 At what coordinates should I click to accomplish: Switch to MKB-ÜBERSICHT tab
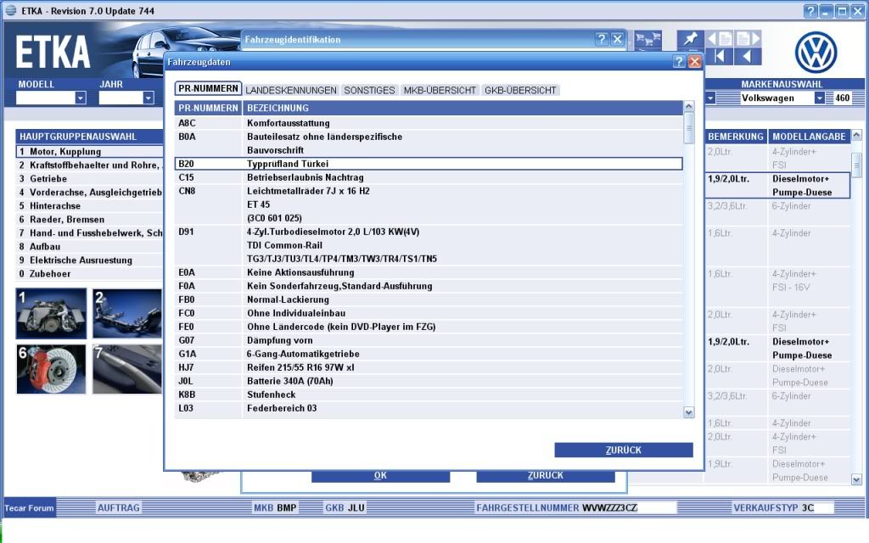(x=440, y=90)
